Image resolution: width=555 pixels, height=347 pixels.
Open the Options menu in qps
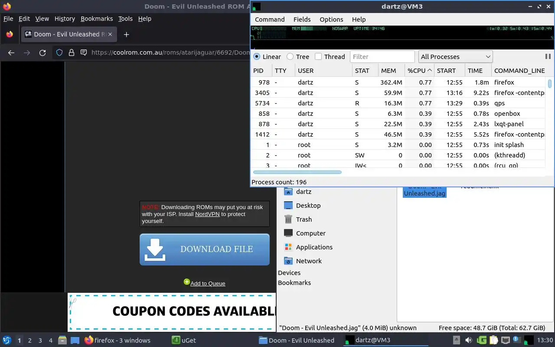pos(331,20)
